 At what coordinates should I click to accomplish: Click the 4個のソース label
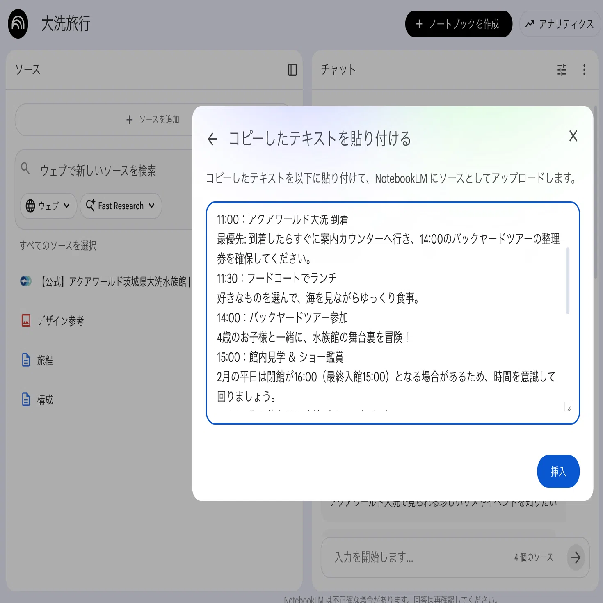[533, 557]
